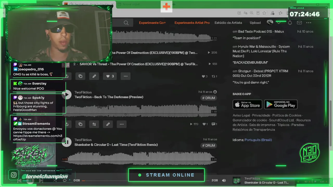The height and width of the screenshot is (187, 333).
Task: Open TwoFiktion - Back To The Darkness track title
Action: pos(109,97)
